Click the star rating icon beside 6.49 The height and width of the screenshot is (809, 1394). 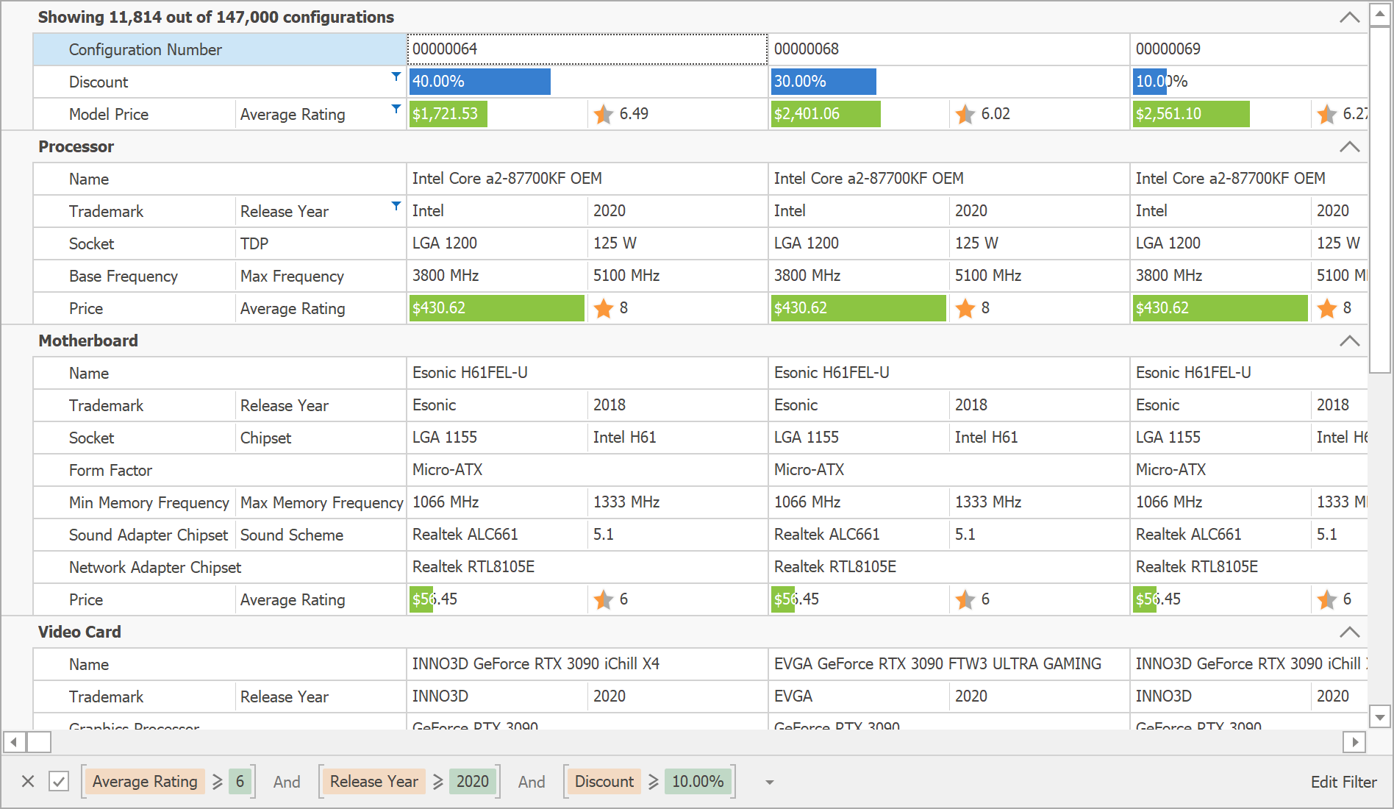[x=604, y=114]
